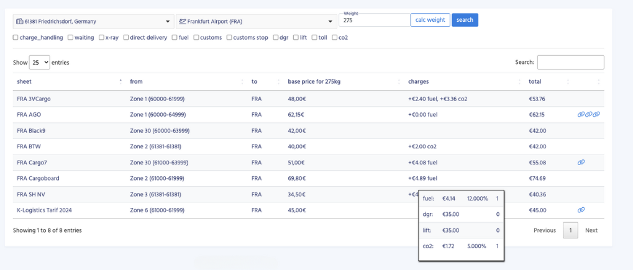This screenshot has width=633, height=270.
Task: Open the first link icon in FRA AGO row
Action: (x=581, y=115)
